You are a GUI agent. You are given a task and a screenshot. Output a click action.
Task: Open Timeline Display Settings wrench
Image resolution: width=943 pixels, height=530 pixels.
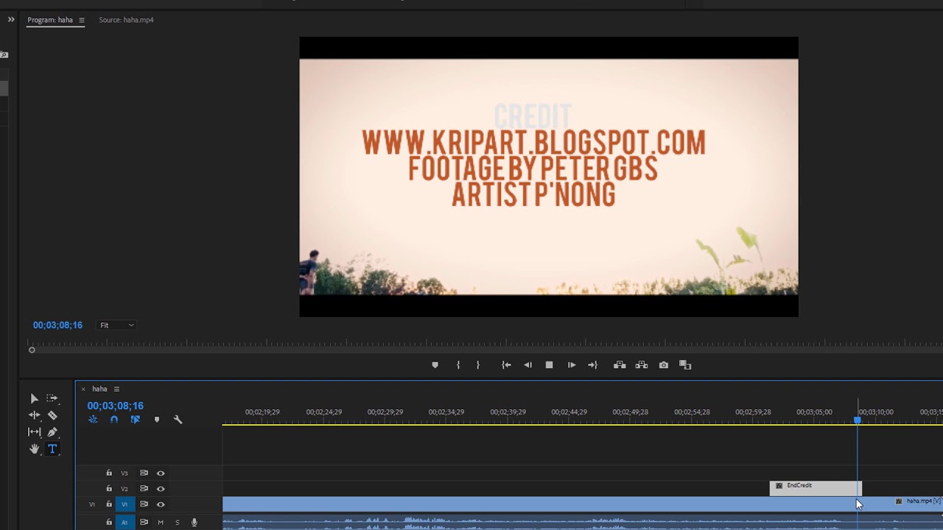point(178,420)
